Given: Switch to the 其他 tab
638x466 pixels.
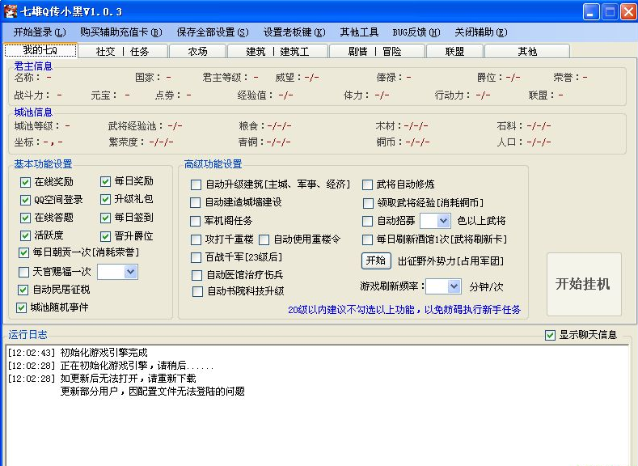Looking at the screenshot, I should [527, 51].
